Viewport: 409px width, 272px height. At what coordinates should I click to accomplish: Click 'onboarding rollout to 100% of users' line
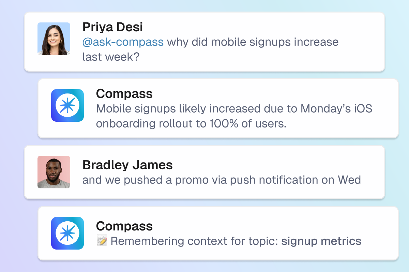[x=191, y=123]
